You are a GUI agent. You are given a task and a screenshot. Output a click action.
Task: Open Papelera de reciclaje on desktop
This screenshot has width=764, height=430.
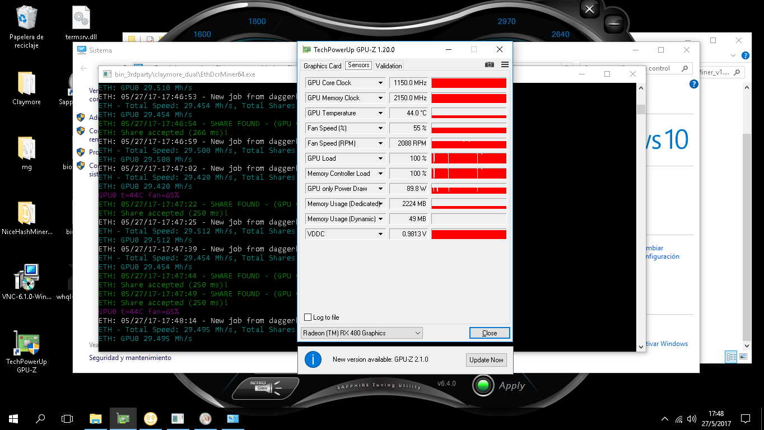point(27,27)
